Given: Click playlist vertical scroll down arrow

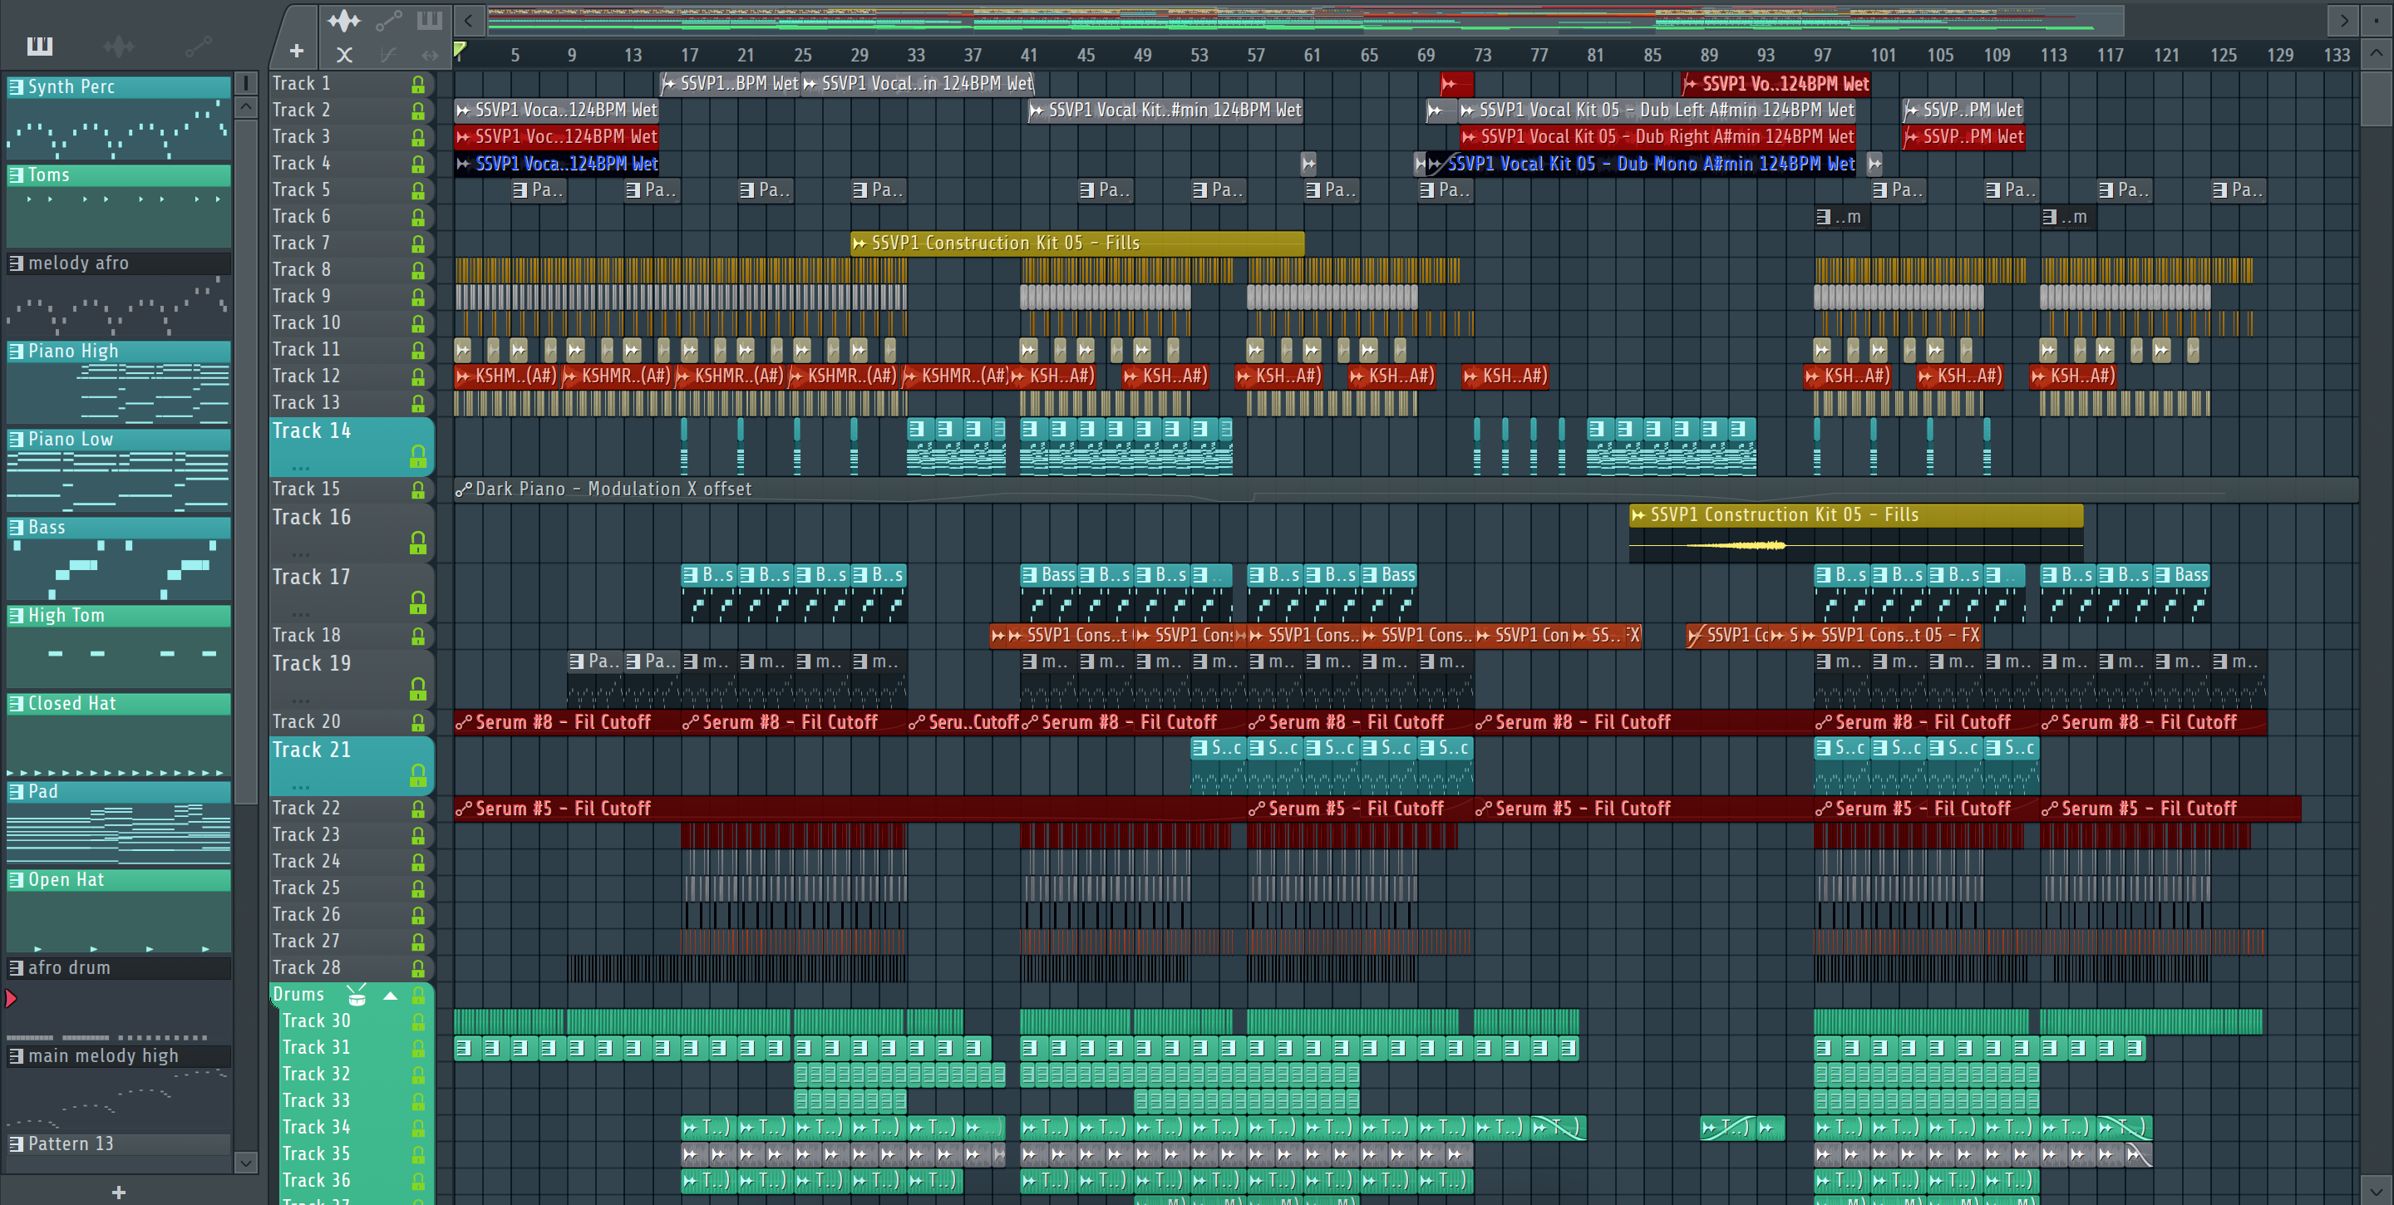Looking at the screenshot, I should click(x=2376, y=1189).
